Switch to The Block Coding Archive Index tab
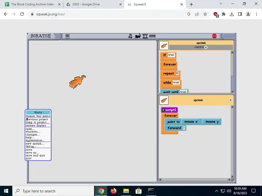Viewport: 262px width, 196px height. pos(32,4)
